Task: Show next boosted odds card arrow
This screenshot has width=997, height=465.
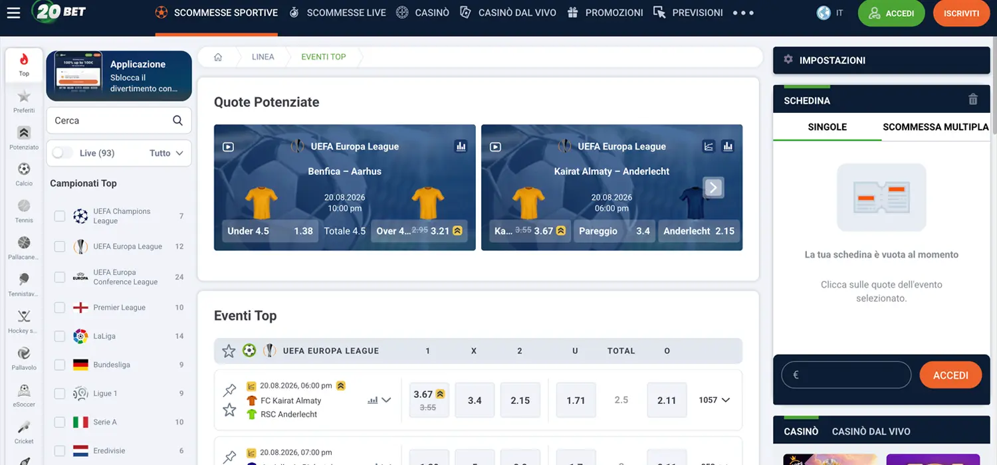Action: coord(713,187)
